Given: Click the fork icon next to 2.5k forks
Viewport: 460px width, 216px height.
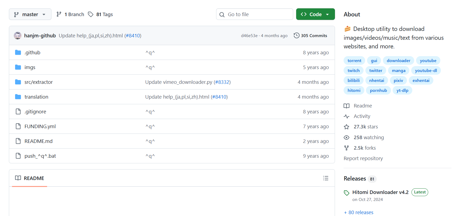Looking at the screenshot, I should 347,148.
